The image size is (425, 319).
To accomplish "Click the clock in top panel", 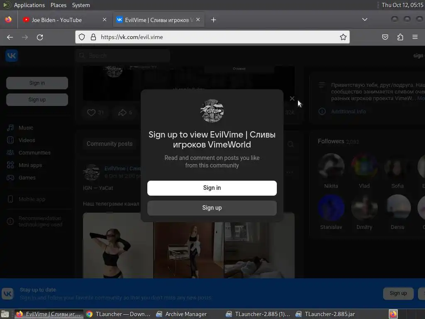I will (403, 5).
